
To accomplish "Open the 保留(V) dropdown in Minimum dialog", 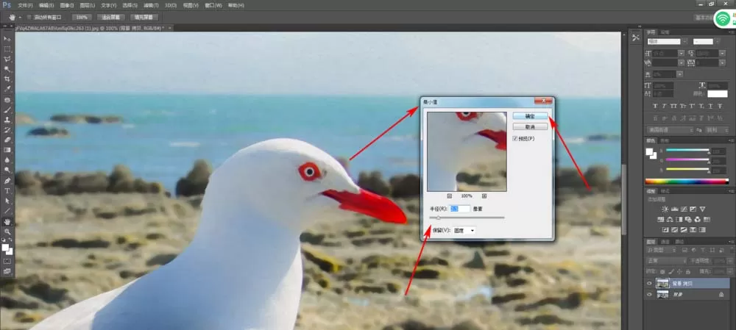I will [x=464, y=230].
